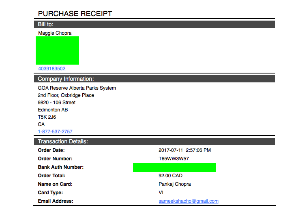This screenshot has width=298, height=210.
Task: Select the card type value 'VI'
Action: [x=161, y=193]
